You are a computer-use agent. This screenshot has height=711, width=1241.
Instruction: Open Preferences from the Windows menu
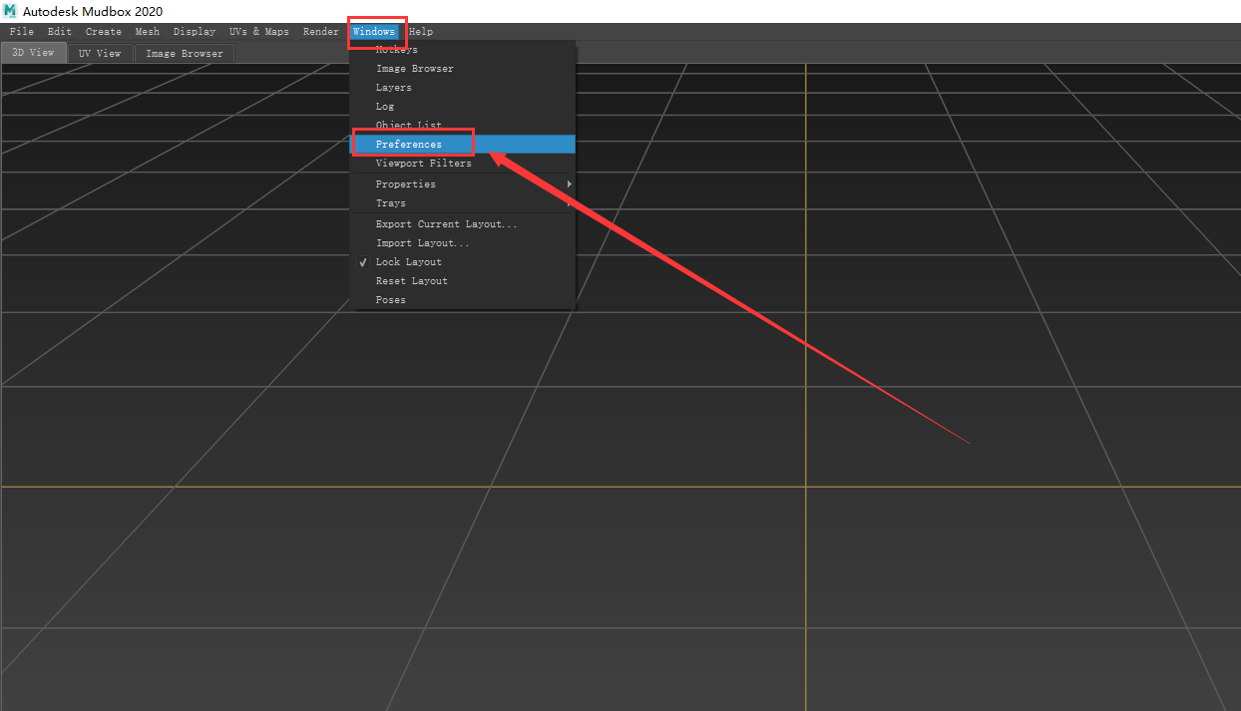[409, 144]
